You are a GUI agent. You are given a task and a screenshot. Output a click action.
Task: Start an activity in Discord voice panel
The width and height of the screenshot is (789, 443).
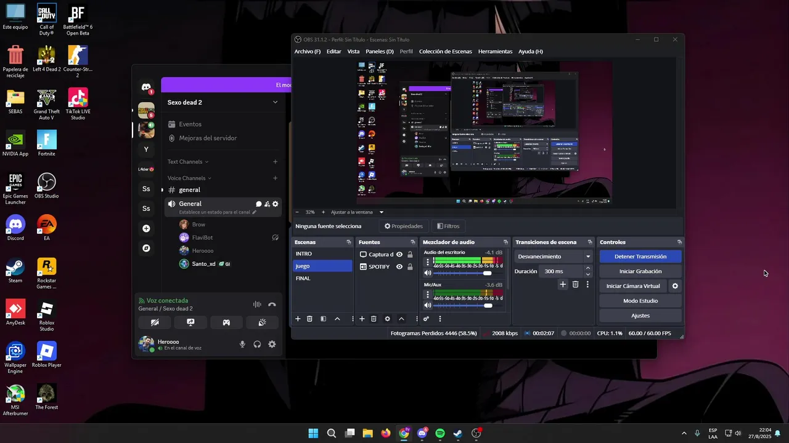[x=226, y=322]
